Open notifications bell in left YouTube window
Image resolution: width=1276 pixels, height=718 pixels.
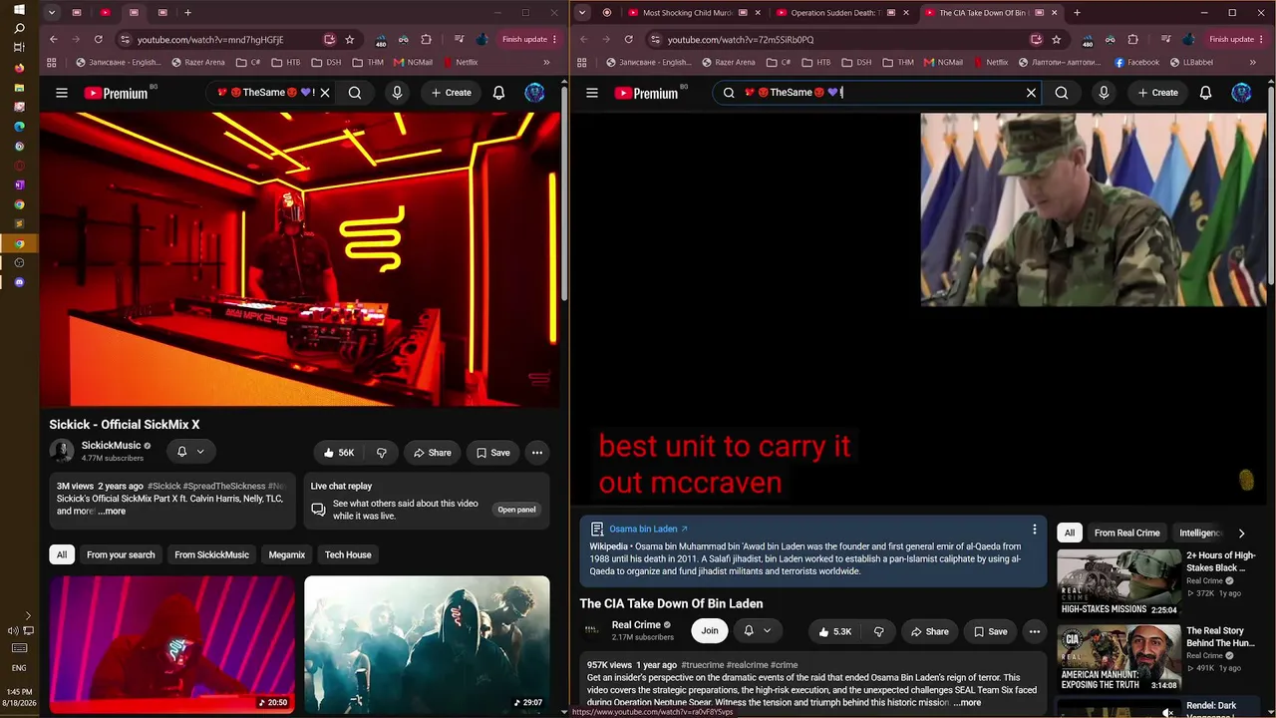[x=498, y=93]
